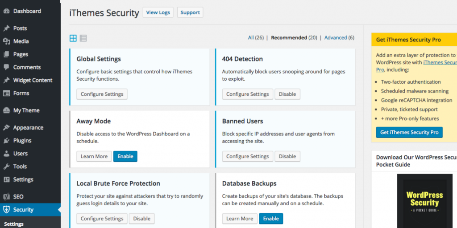The image size is (457, 228).
Task: Click the Banned Users card title
Action: pyautogui.click(x=242, y=121)
